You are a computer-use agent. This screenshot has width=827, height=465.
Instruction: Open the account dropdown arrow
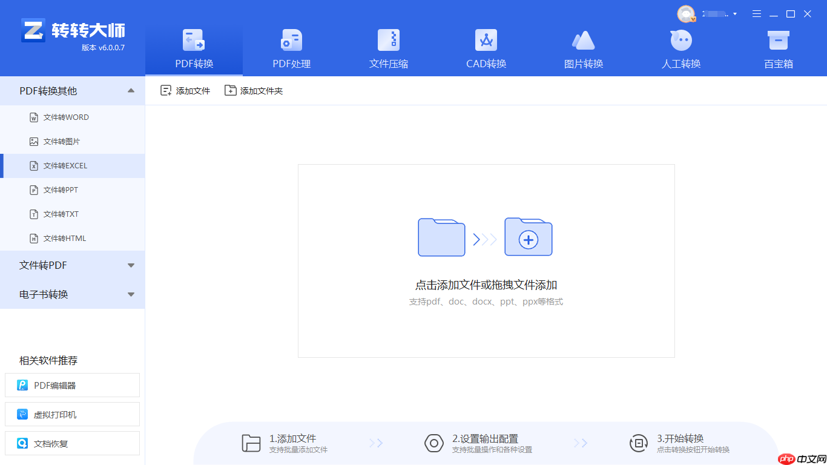pos(735,14)
